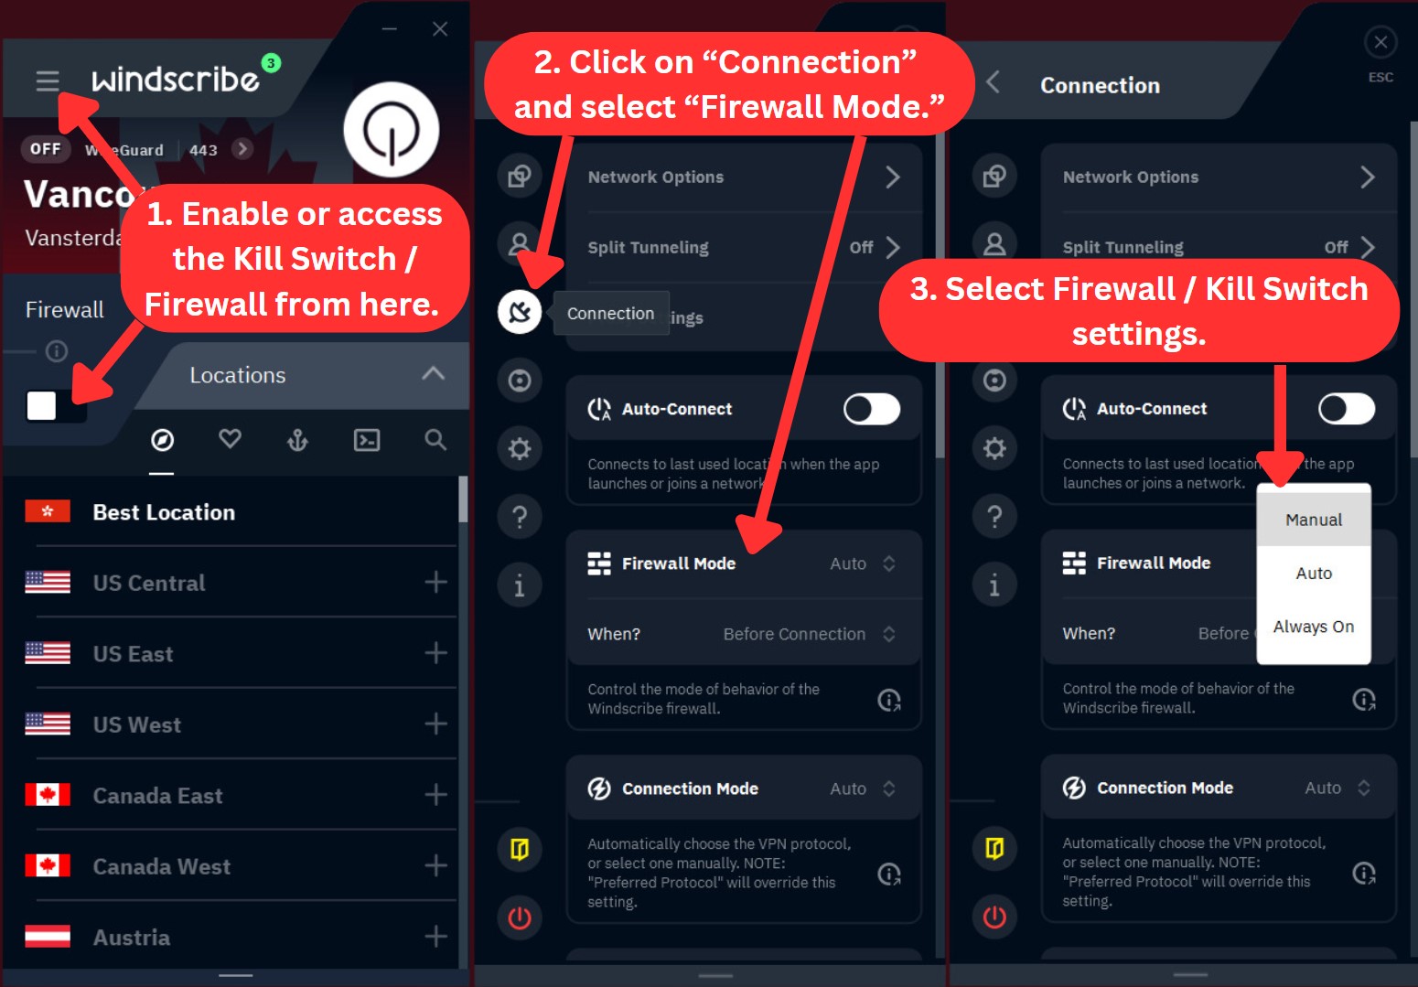Choose Always On from firewall mode list
Viewport: 1418px width, 987px height.
tap(1314, 627)
